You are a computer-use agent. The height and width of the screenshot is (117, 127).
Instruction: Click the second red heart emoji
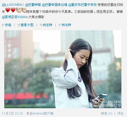pos(13,10)
